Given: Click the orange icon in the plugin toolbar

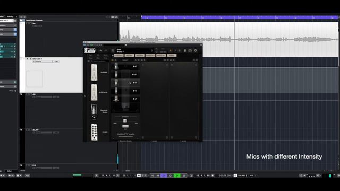Looking at the screenshot, I should pyautogui.click(x=171, y=50).
